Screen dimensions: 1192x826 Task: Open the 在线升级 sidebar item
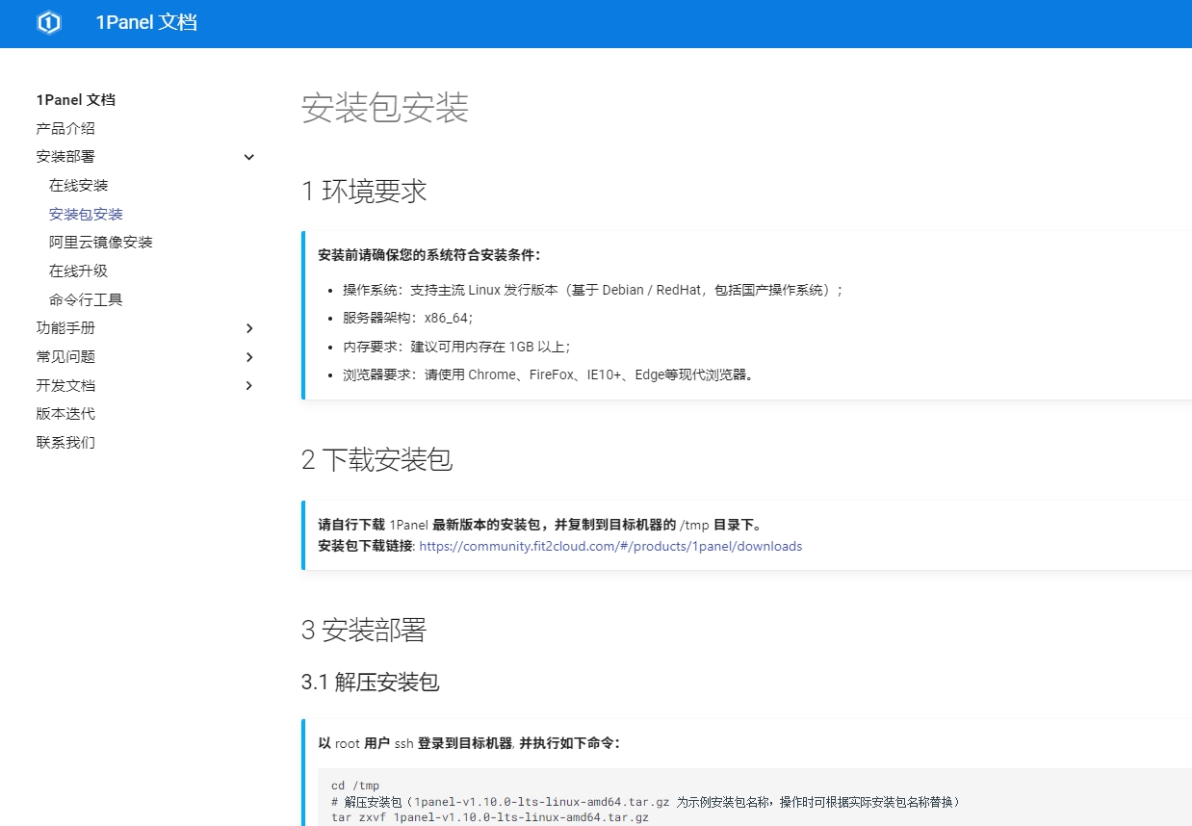click(78, 271)
